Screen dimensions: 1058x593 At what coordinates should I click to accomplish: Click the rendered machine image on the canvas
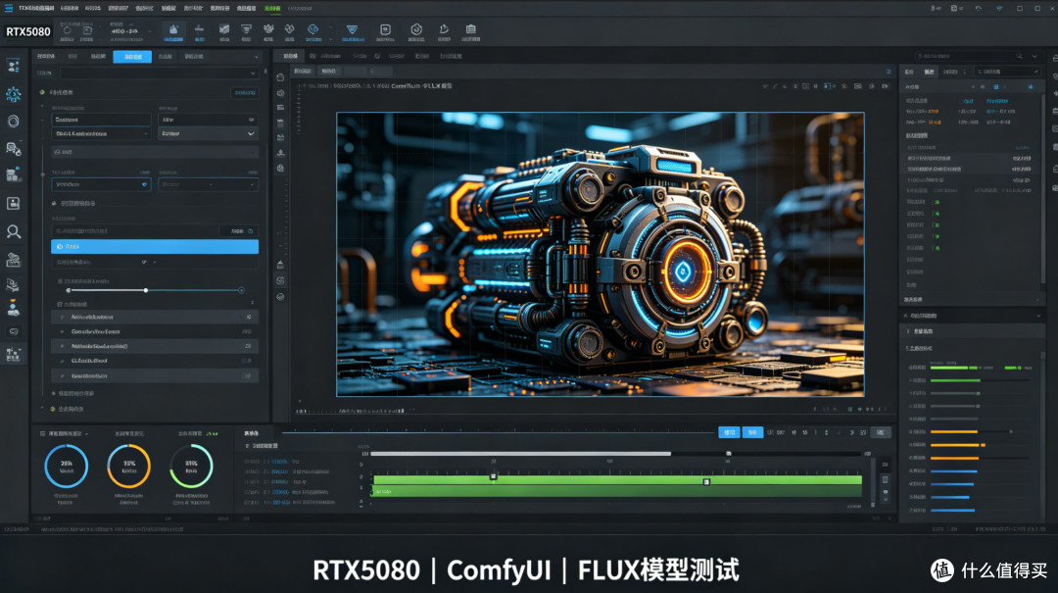pos(600,254)
